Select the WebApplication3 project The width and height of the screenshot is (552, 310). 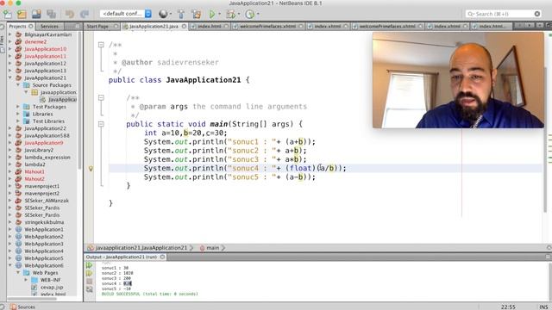tap(44, 244)
